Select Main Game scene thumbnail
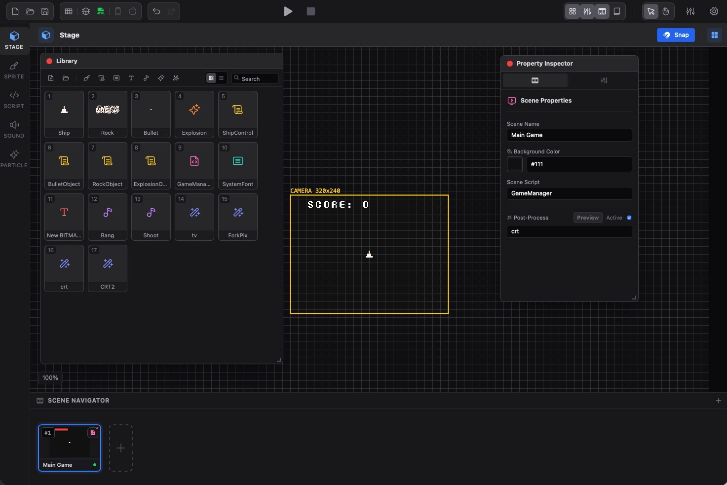Screen dimensions: 727x485 [x=70, y=448]
